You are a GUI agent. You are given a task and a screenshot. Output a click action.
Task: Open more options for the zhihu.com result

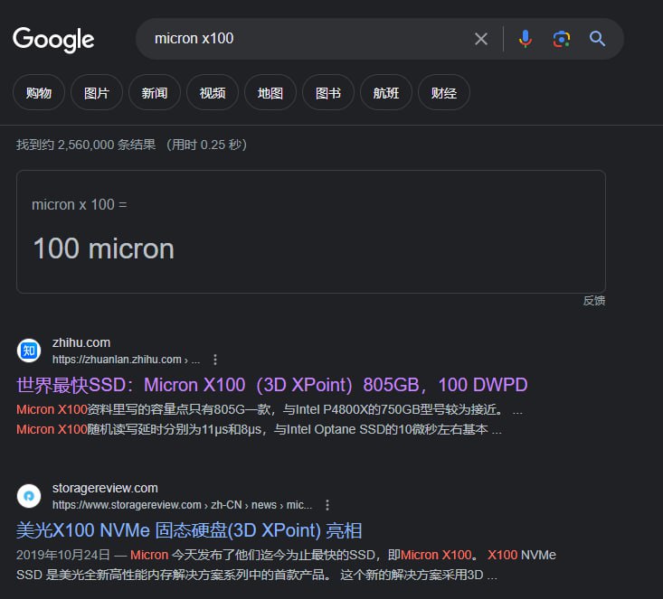pyautogui.click(x=215, y=360)
